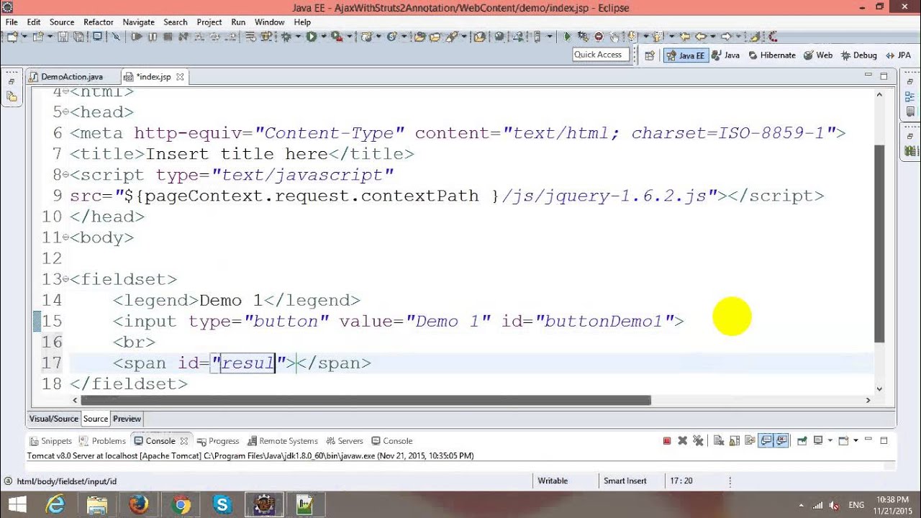Open the Remote Systems view tab

(x=283, y=441)
